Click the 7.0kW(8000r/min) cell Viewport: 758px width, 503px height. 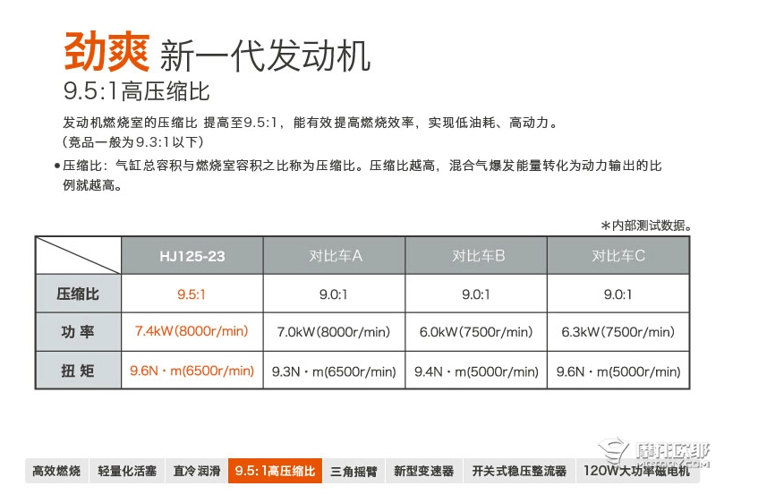coord(334,332)
